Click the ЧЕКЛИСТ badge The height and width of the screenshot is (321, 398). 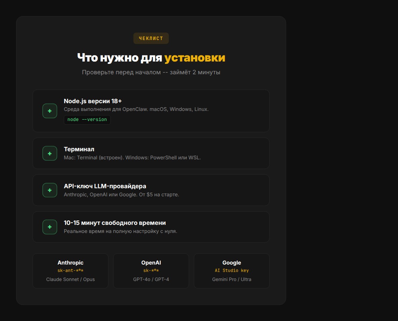click(x=151, y=38)
